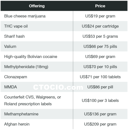Click the Afghan heroin entry
Viewport: 128px width, 132px height.
pyautogui.click(x=17, y=124)
